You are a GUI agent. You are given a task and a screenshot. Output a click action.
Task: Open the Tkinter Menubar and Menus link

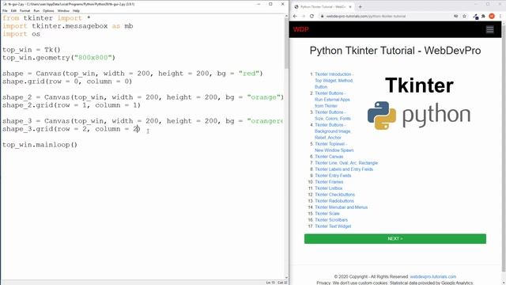click(x=341, y=207)
